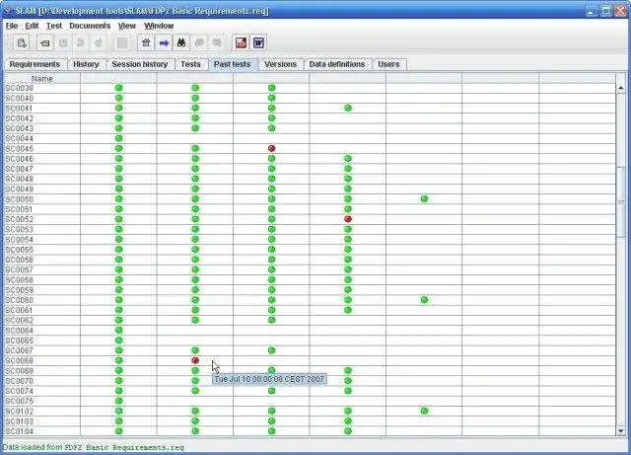The width and height of the screenshot is (631, 455).
Task: Switch to the Requirements tab
Action: [x=35, y=64]
